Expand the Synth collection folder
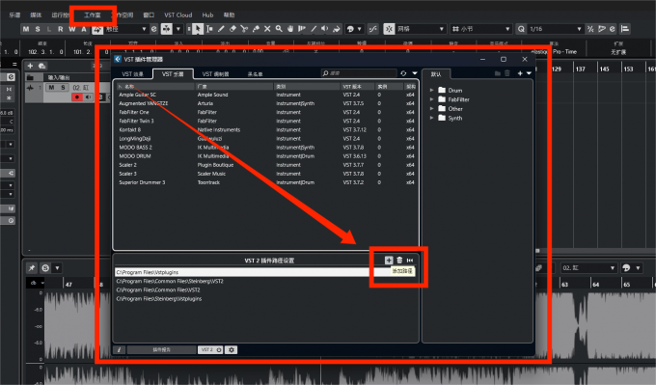656x385 pixels. click(x=432, y=118)
